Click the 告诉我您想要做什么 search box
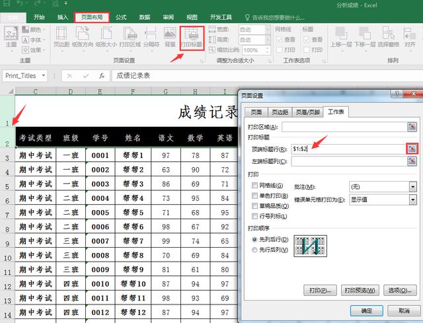Screen dimensions: 423x323 [275, 18]
